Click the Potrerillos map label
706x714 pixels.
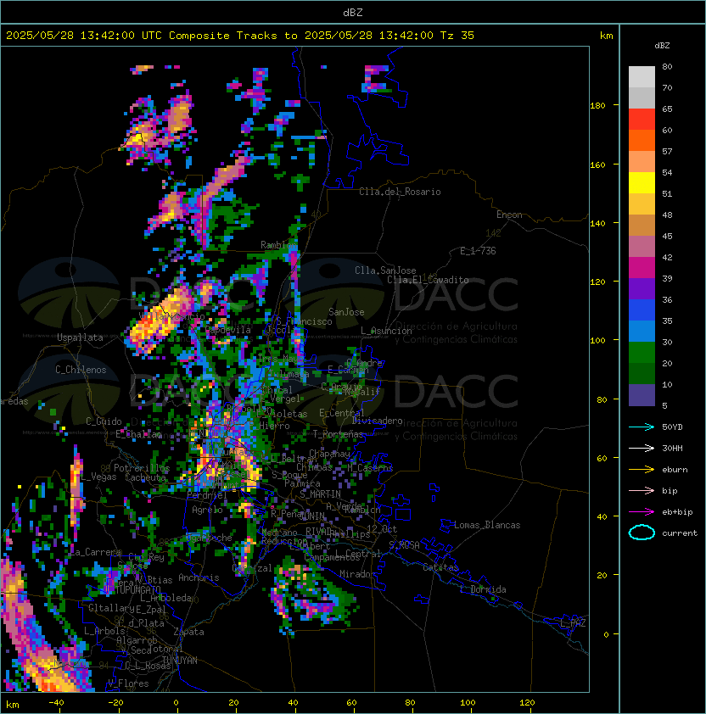(142, 468)
